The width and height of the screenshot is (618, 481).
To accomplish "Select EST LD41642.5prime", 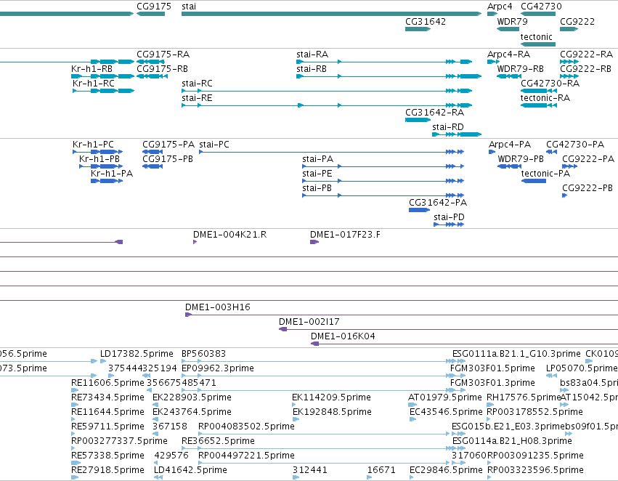I will click(158, 477).
